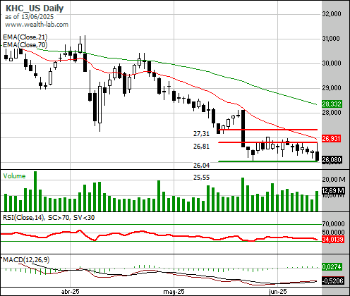This screenshot has width=350, height=296.
Task: Click the Volume pane label
Action: point(14,176)
